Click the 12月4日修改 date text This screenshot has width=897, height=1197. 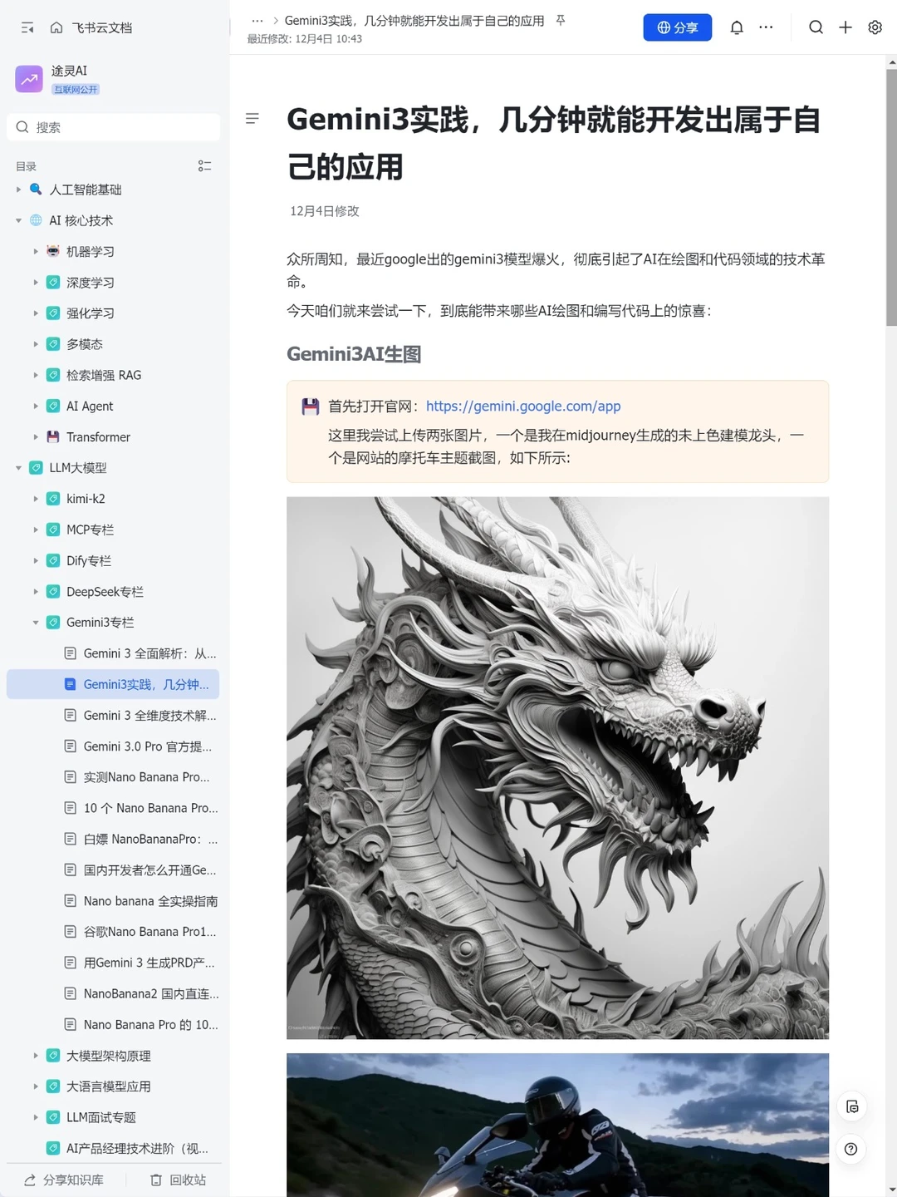click(325, 211)
